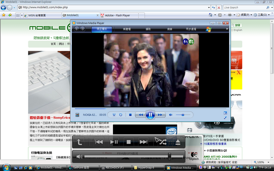Screen dimensions: 274x171
Task: Toggle shuffle in Windows Media Player
Action: [x=114, y=115]
